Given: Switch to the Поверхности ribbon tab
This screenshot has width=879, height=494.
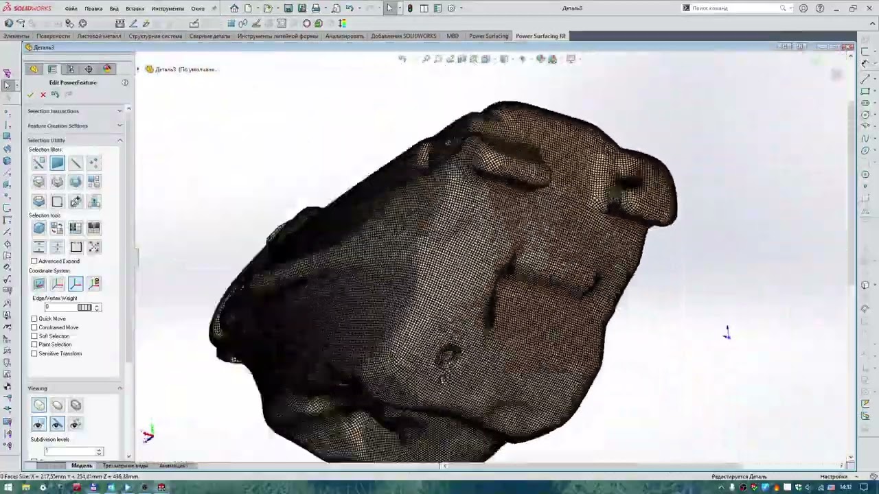Looking at the screenshot, I should [x=53, y=36].
